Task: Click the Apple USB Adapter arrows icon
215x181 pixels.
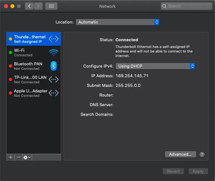Action: click(53, 93)
